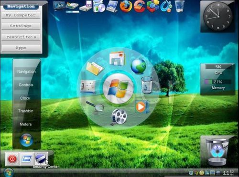This screenshot has width=239, height=177.
Task: Click the progress bar under the drive icon
Action: point(72,12)
